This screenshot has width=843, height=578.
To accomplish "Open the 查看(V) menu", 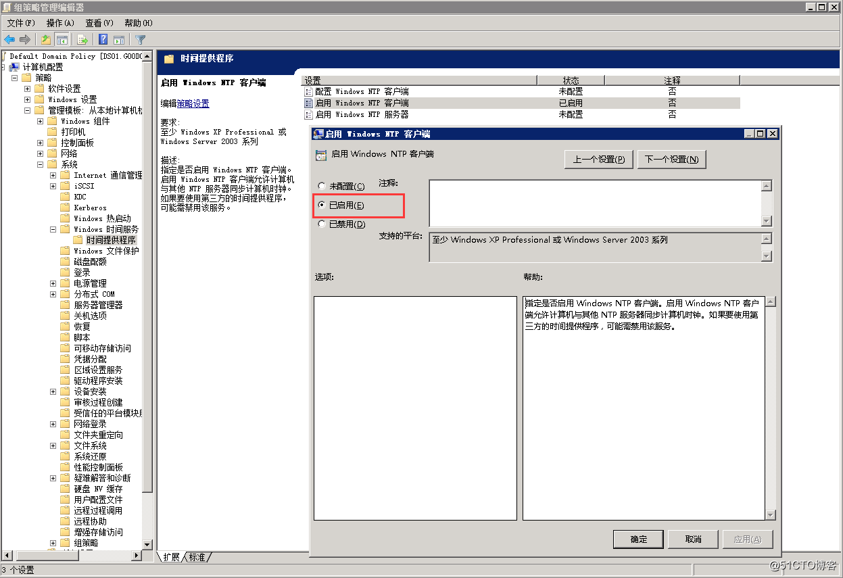I will coord(99,23).
